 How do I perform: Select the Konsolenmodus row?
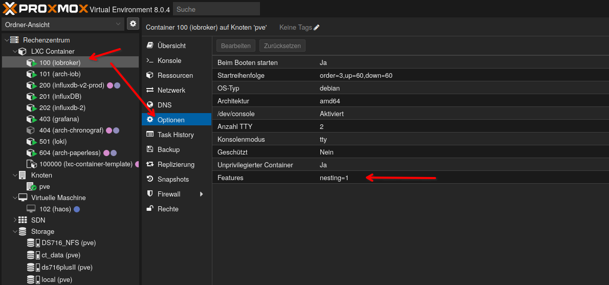[410, 139]
